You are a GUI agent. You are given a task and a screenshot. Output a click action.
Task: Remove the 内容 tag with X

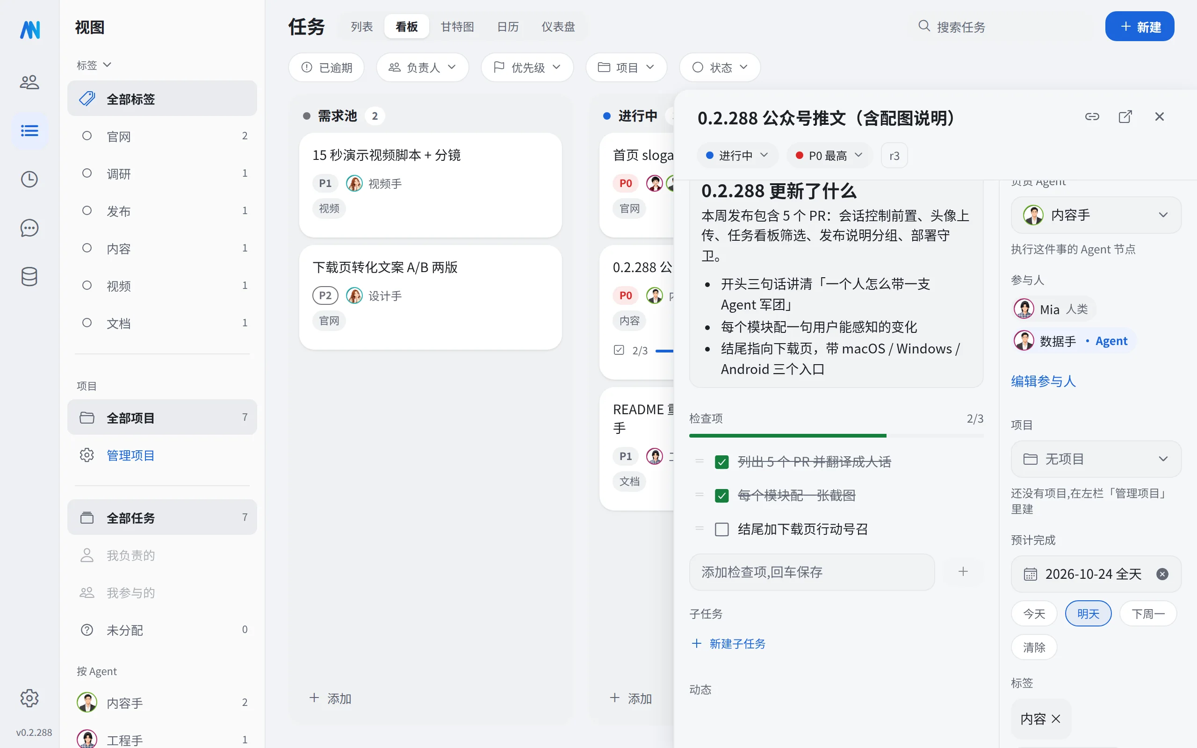[1056, 719]
